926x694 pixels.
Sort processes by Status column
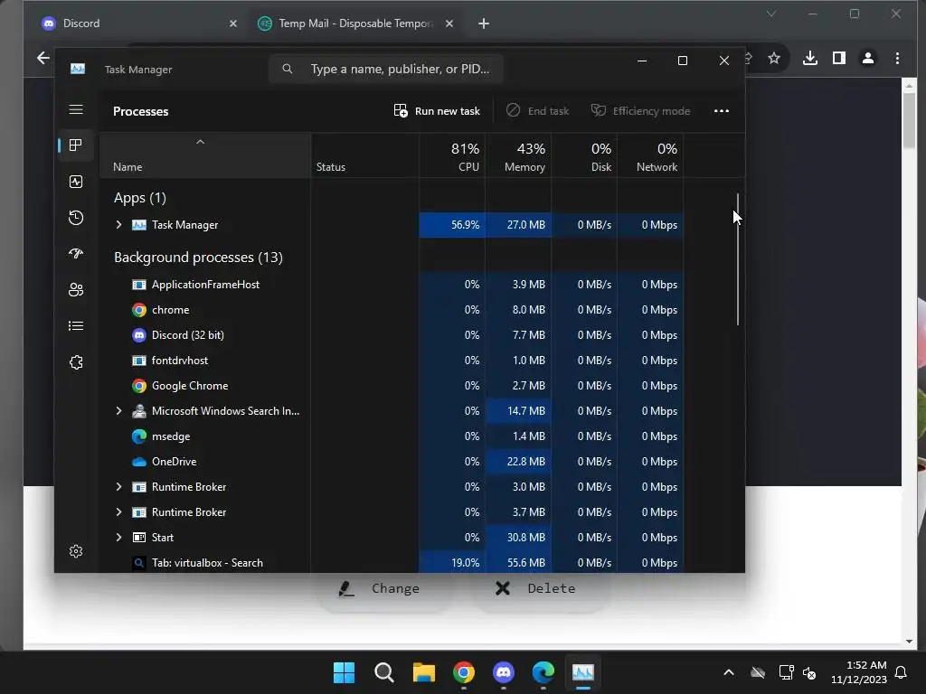pyautogui.click(x=365, y=155)
